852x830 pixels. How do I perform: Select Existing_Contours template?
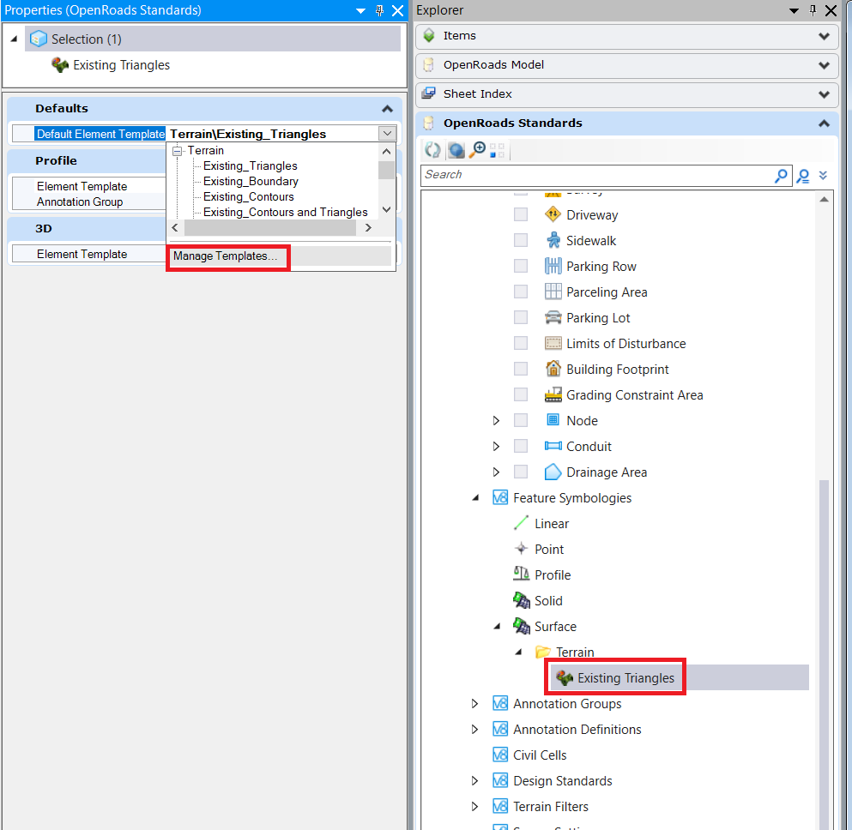coord(248,196)
